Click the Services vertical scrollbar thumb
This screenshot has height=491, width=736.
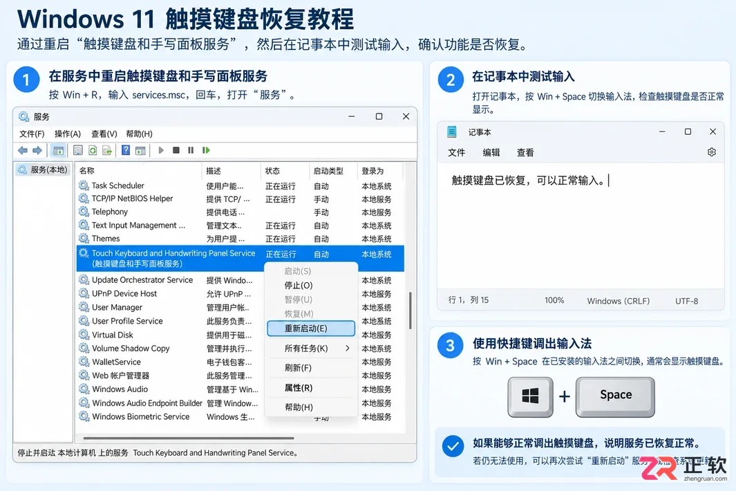click(411, 311)
